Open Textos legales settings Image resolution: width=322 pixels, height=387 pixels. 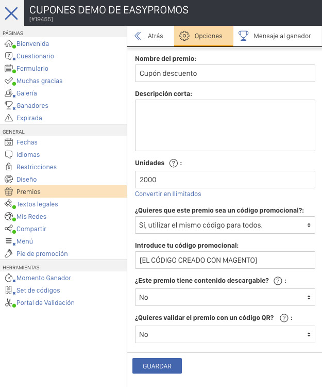pos(37,204)
